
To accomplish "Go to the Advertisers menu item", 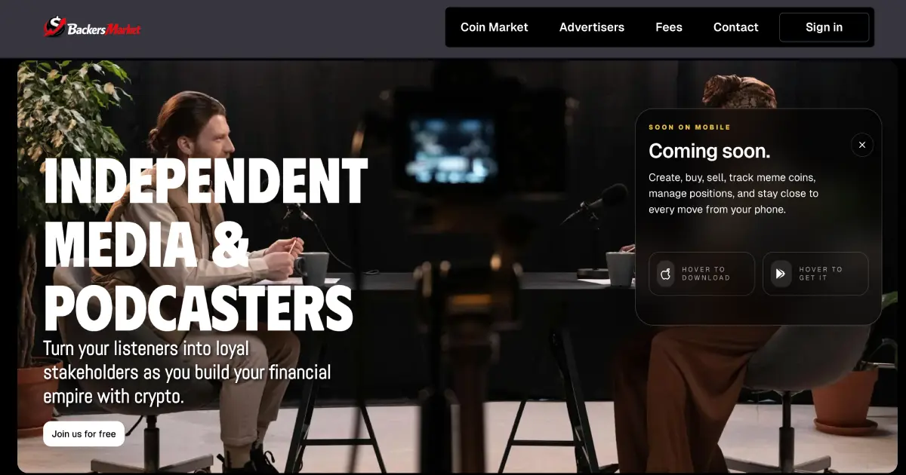I will click(592, 27).
